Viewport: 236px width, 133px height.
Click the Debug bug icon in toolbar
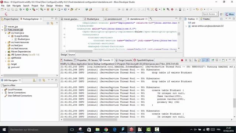click(x=21, y=9)
